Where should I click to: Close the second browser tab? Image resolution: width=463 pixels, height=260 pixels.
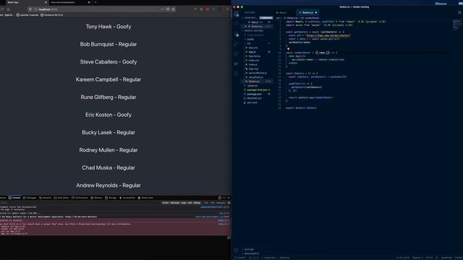point(89,2)
